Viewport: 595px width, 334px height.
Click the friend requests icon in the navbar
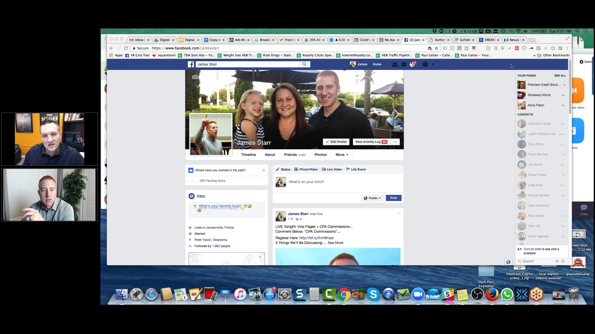point(395,64)
